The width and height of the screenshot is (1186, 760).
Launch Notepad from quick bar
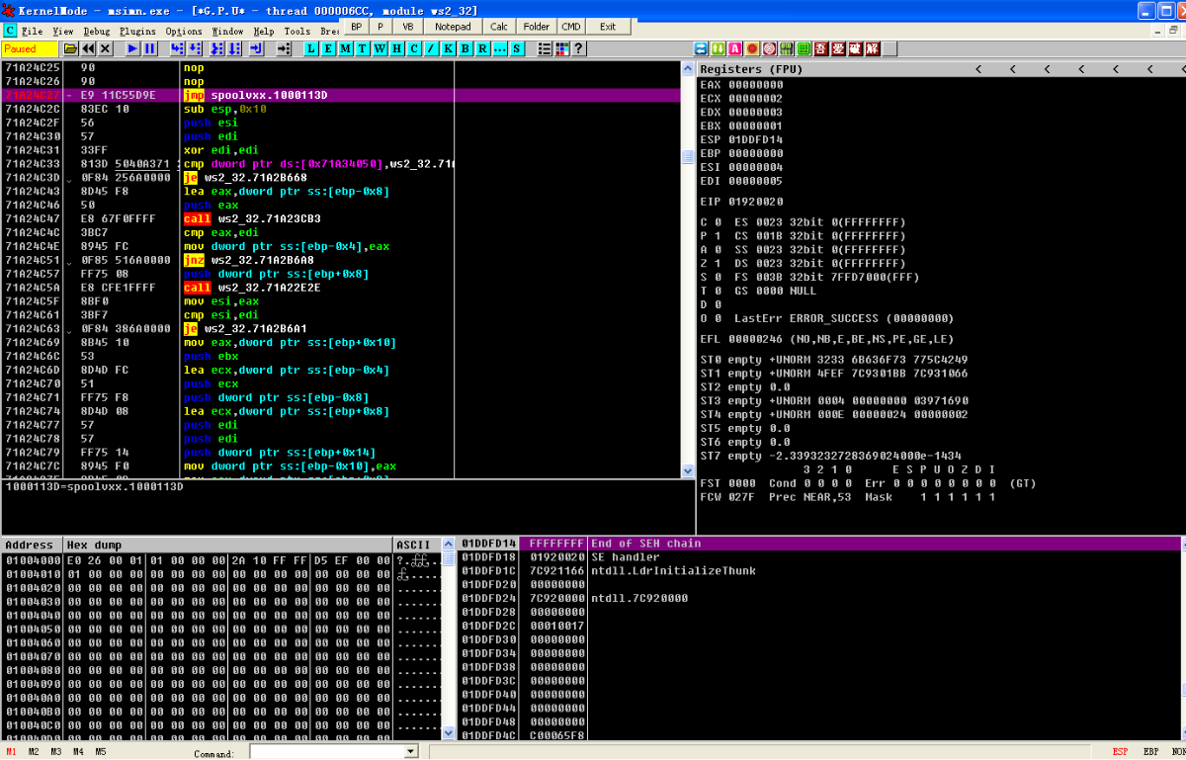(x=453, y=27)
